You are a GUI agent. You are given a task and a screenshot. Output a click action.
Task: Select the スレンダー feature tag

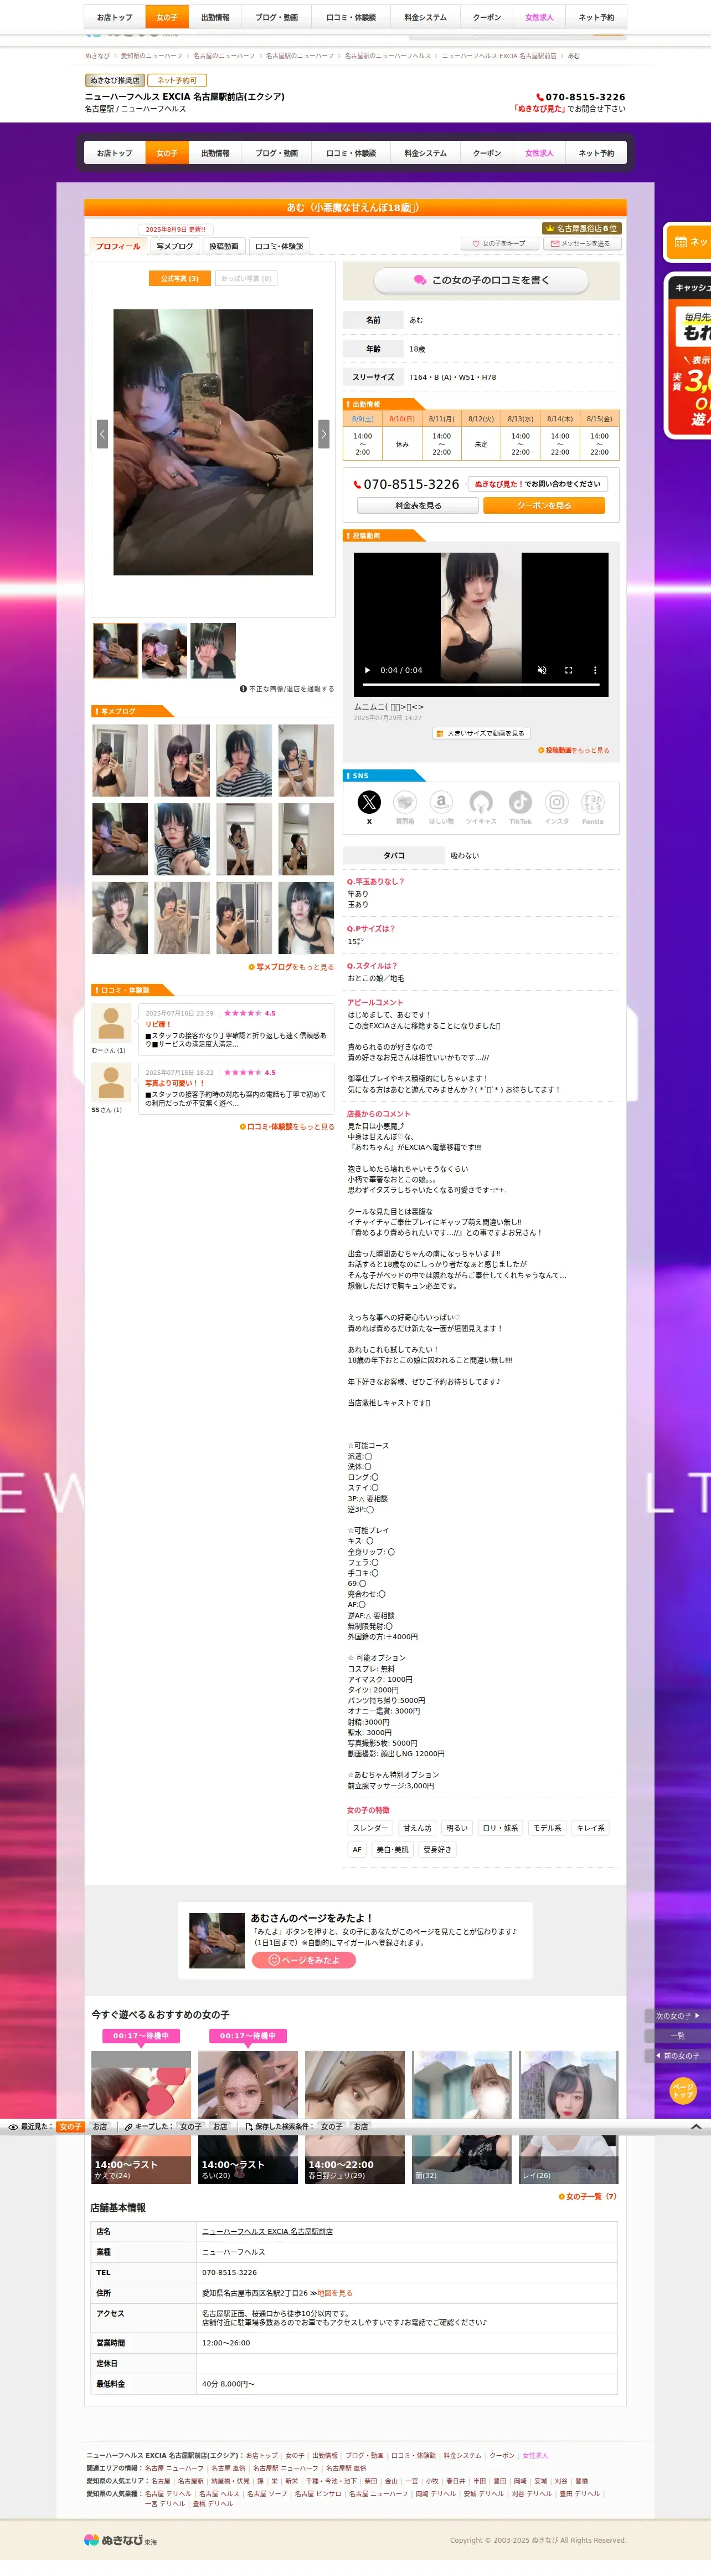point(369,1828)
